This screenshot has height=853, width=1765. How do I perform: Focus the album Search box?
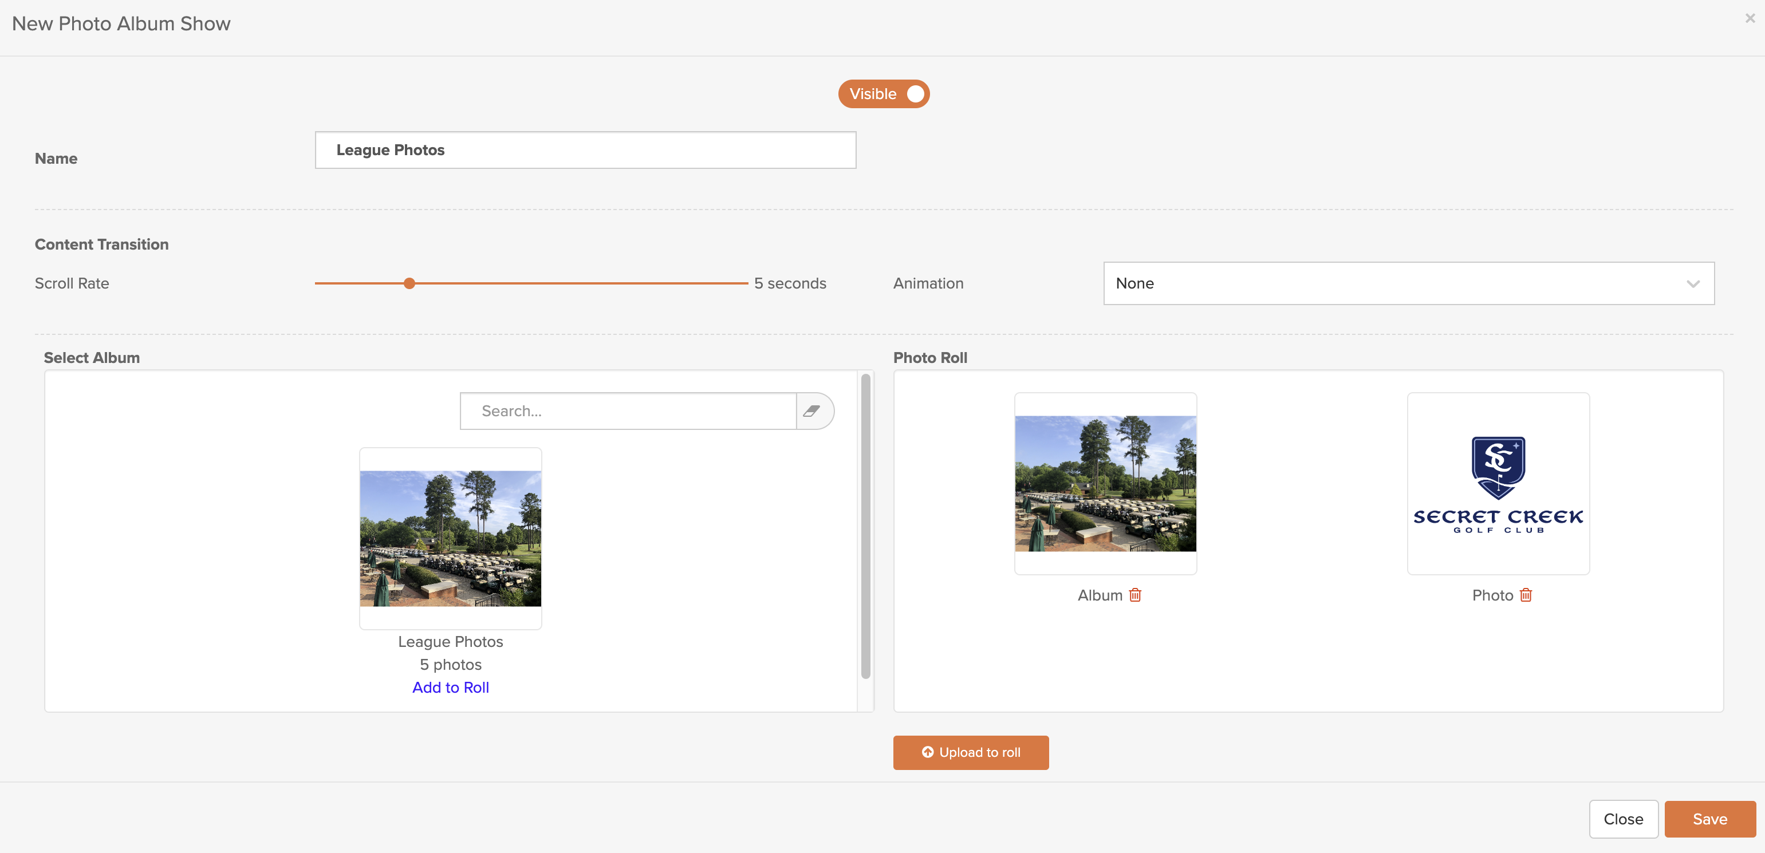(x=628, y=410)
